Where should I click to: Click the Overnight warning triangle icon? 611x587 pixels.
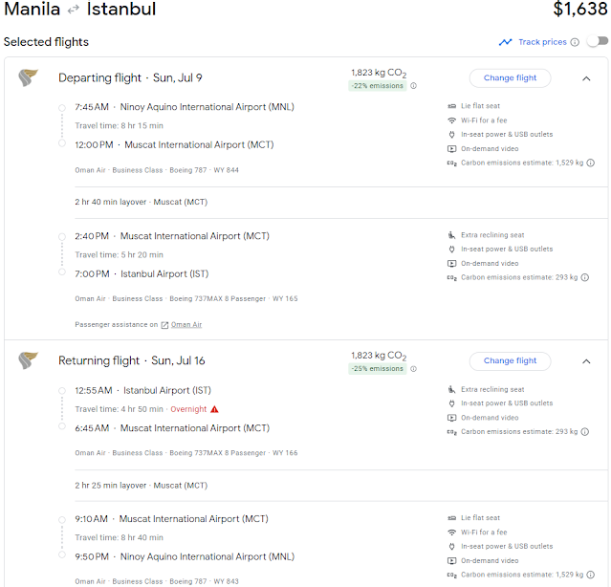pos(215,409)
